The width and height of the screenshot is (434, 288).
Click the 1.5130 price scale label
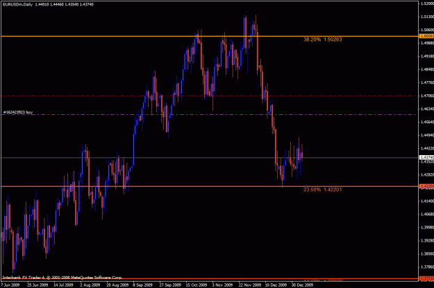tap(427, 17)
